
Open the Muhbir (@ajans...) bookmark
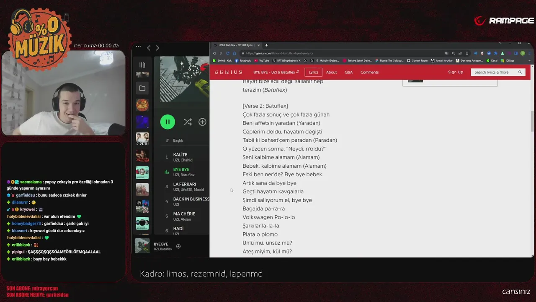[327, 61]
